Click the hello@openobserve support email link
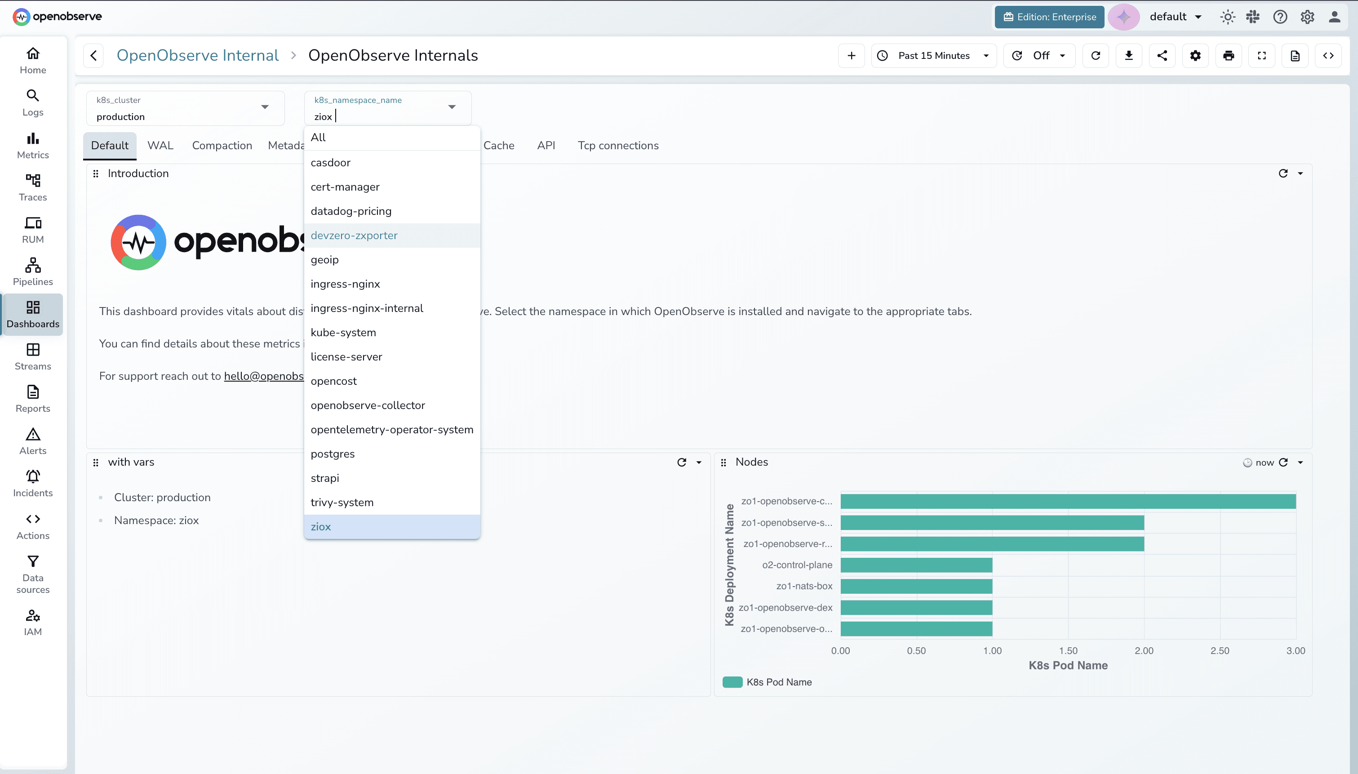1358x774 pixels. [x=263, y=376]
